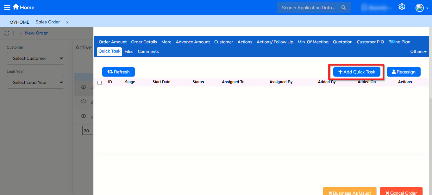This screenshot has width=432, height=195.
Task: Expand the Select Lead Year dropdown
Action: click(35, 82)
